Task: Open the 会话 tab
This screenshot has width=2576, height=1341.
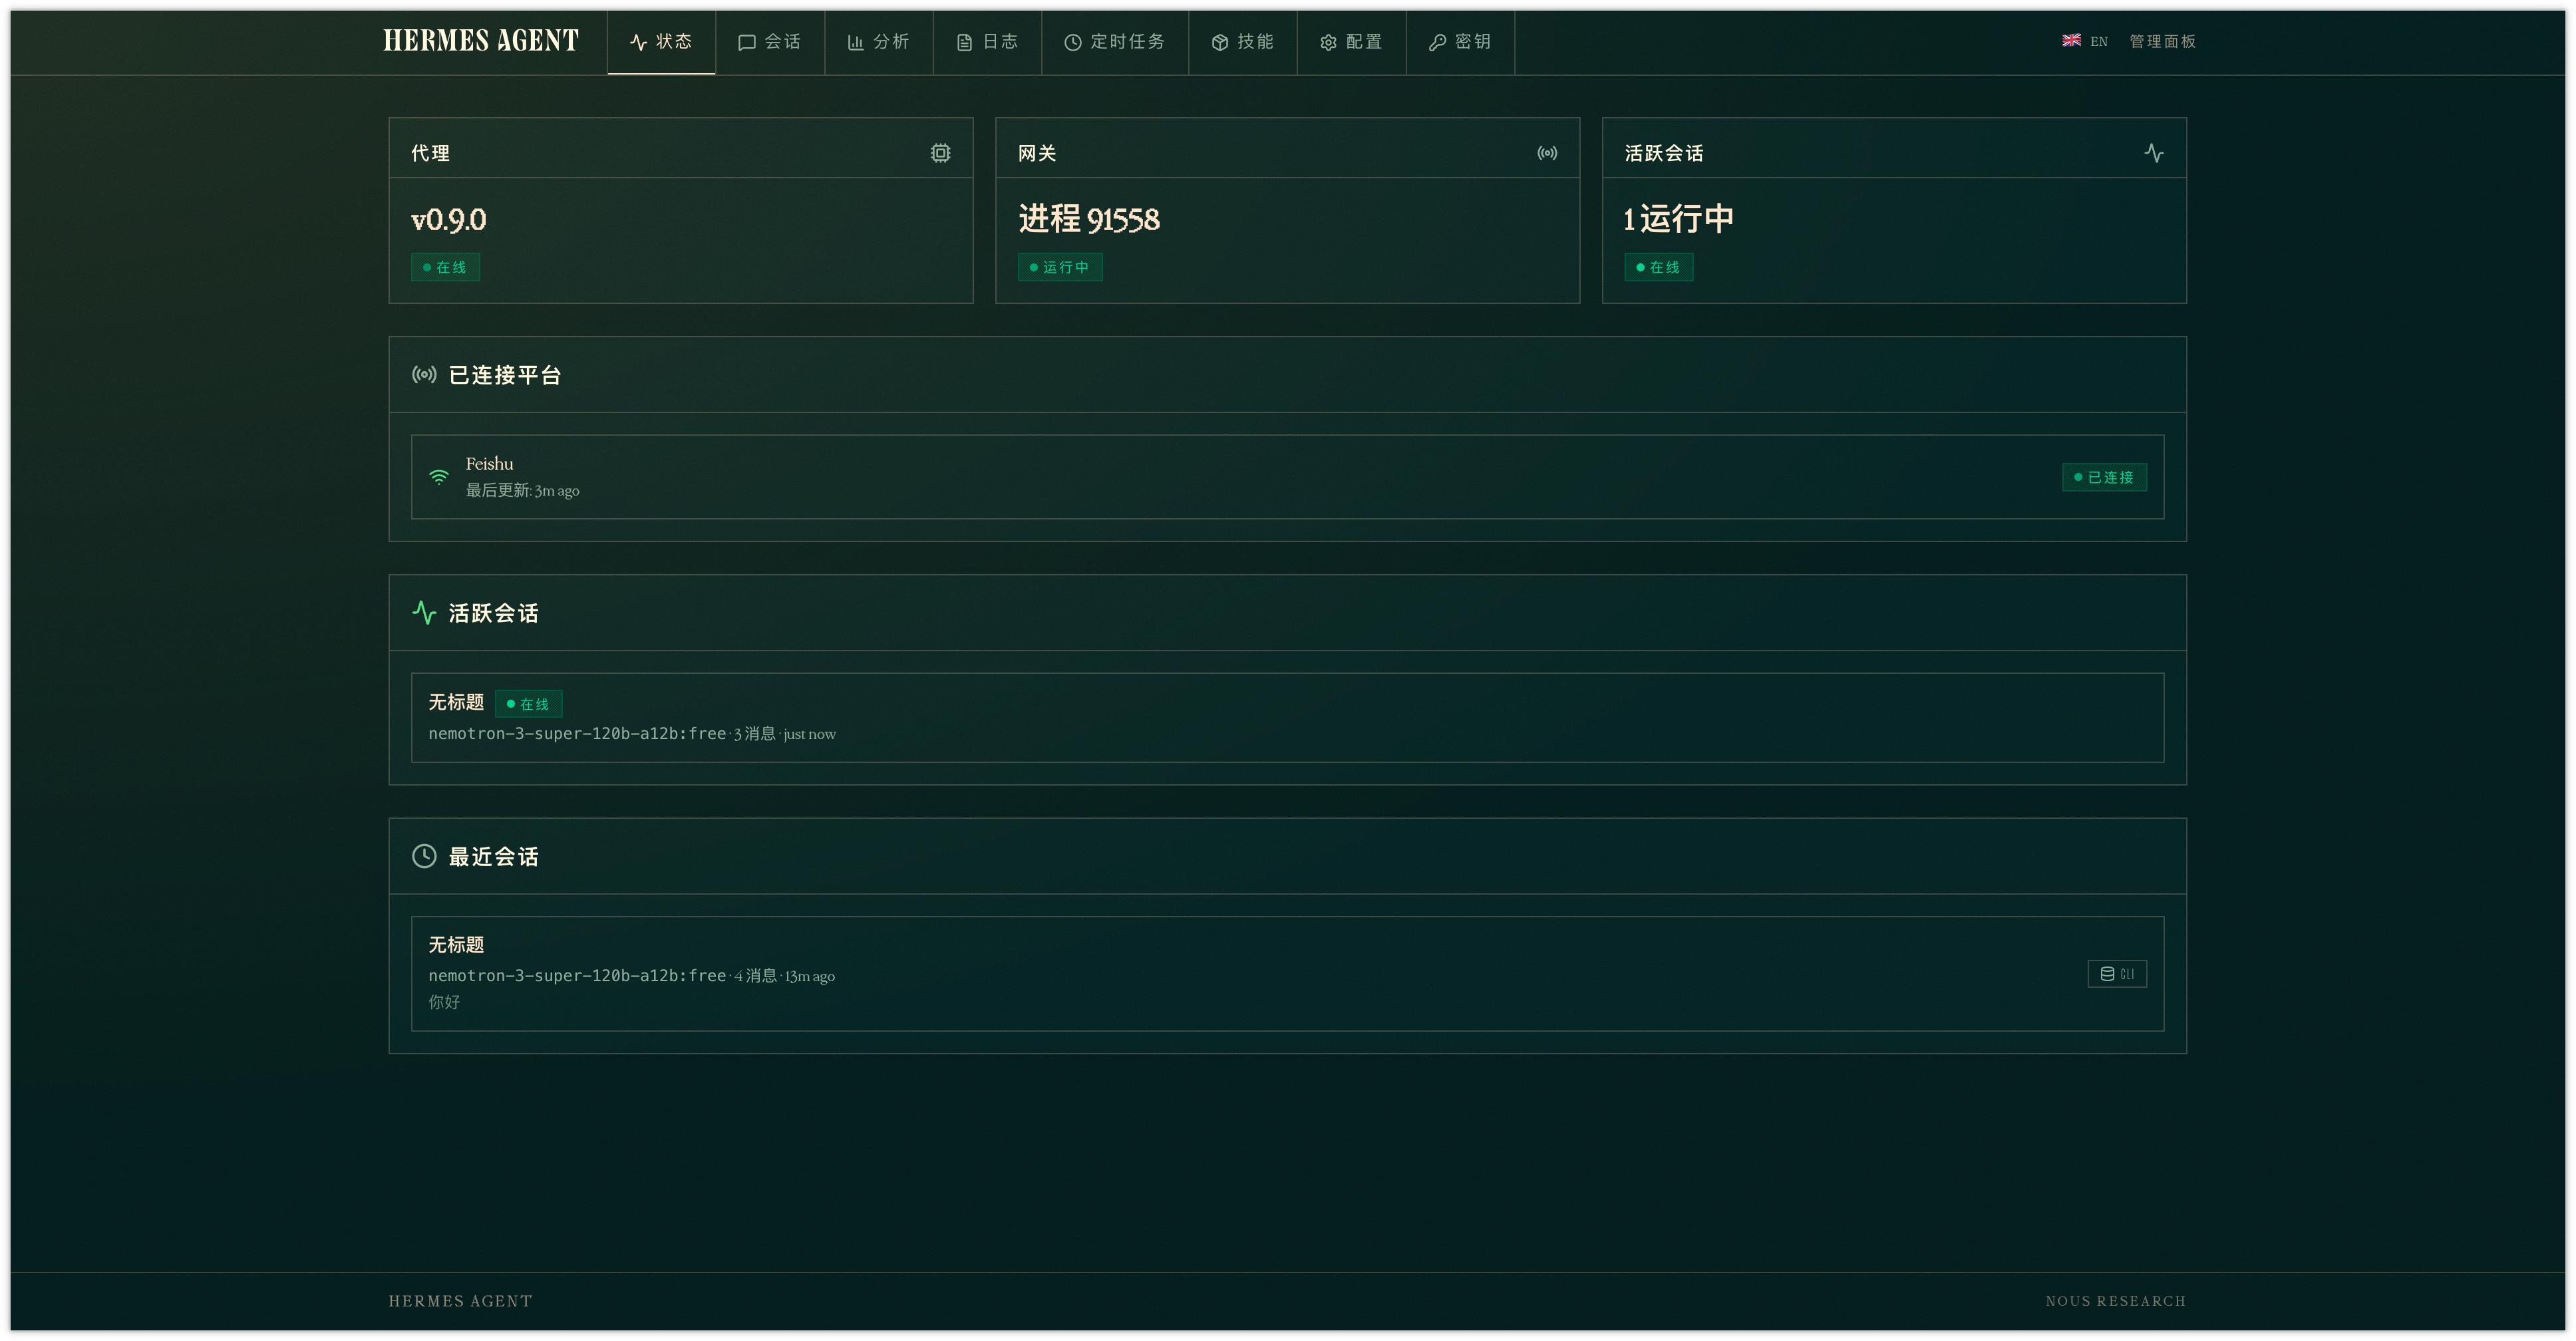Action: click(769, 42)
